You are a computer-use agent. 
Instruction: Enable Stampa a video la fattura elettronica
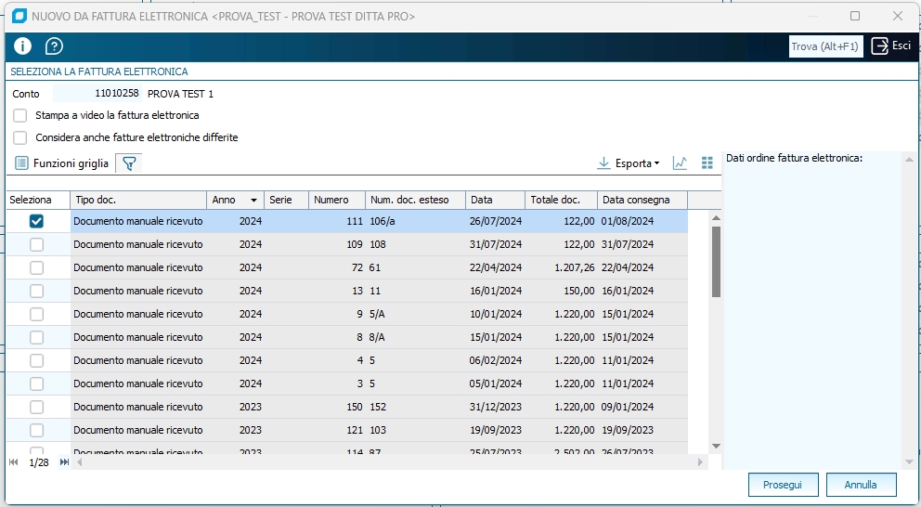point(20,115)
